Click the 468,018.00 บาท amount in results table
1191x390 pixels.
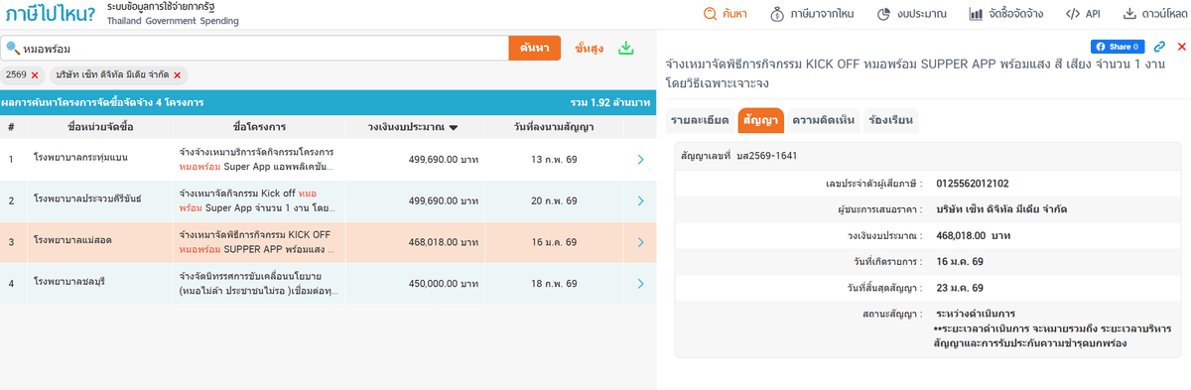pyautogui.click(x=444, y=241)
